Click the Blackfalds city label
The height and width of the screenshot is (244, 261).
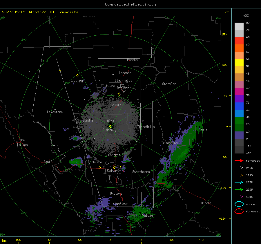click(x=123, y=80)
